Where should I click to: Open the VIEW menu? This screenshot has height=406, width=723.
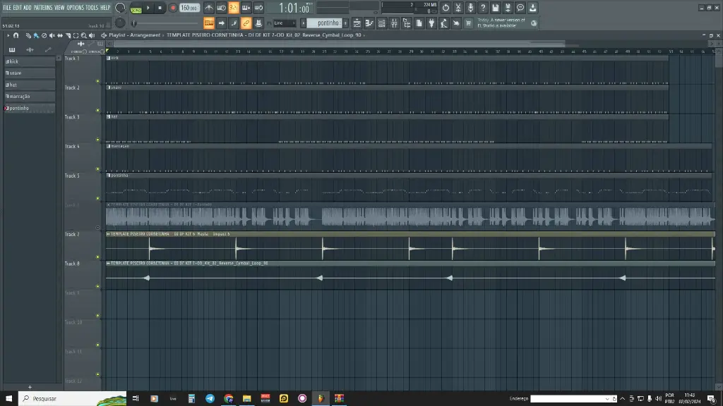tap(59, 8)
